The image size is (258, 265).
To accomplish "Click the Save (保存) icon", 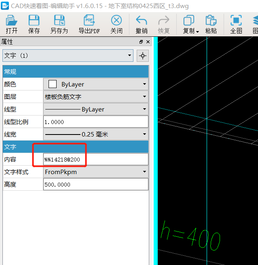I will [34, 21].
